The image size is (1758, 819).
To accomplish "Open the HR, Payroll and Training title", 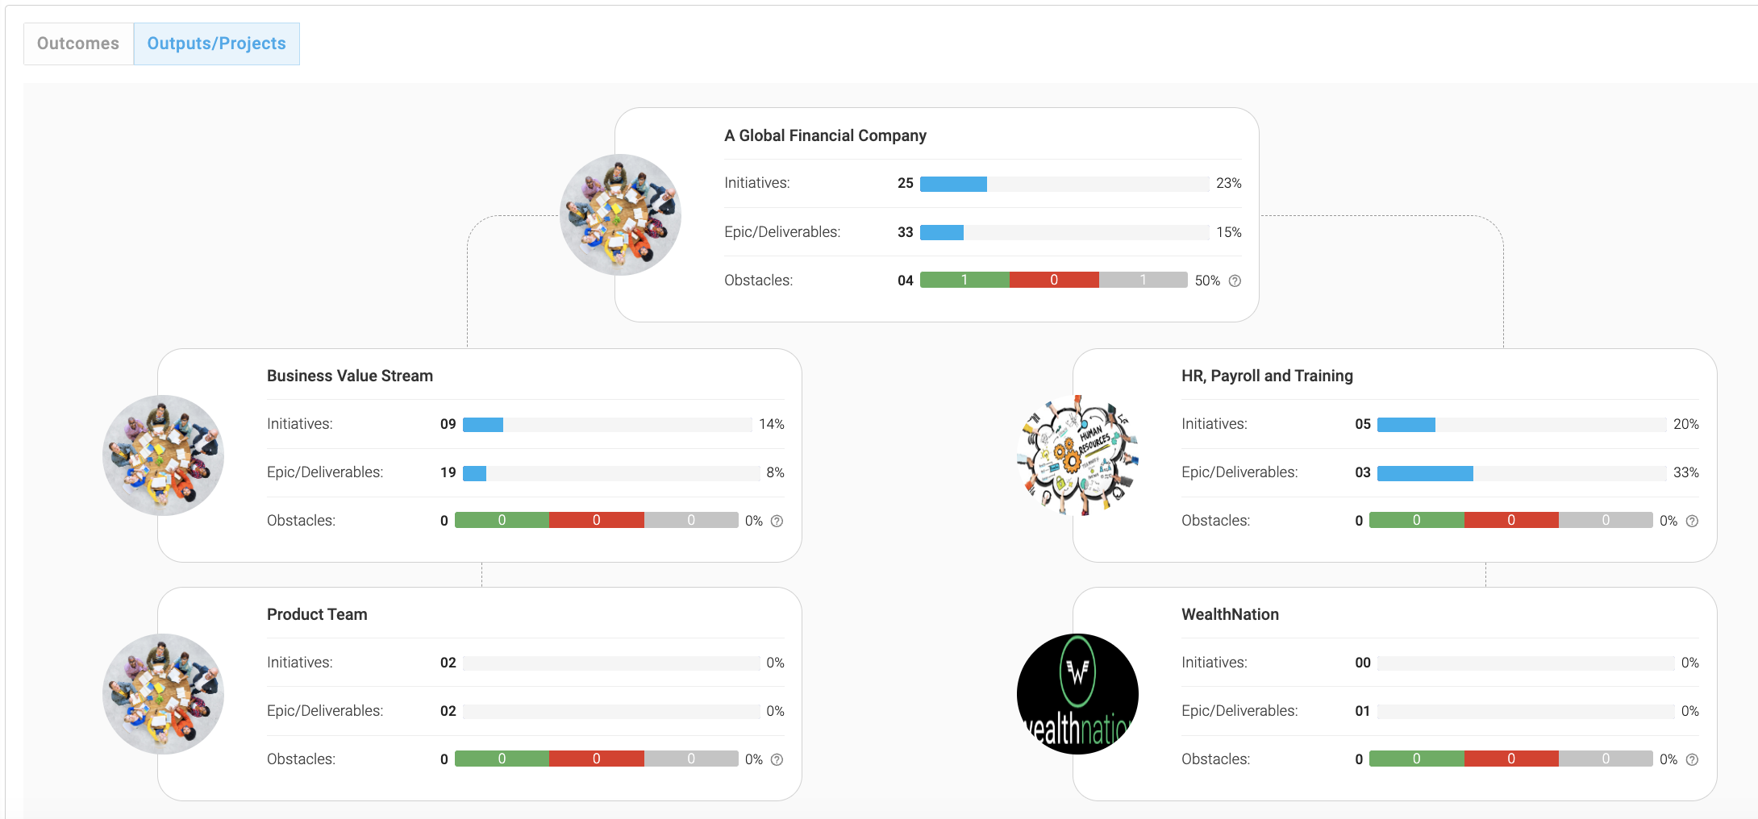I will tap(1267, 376).
